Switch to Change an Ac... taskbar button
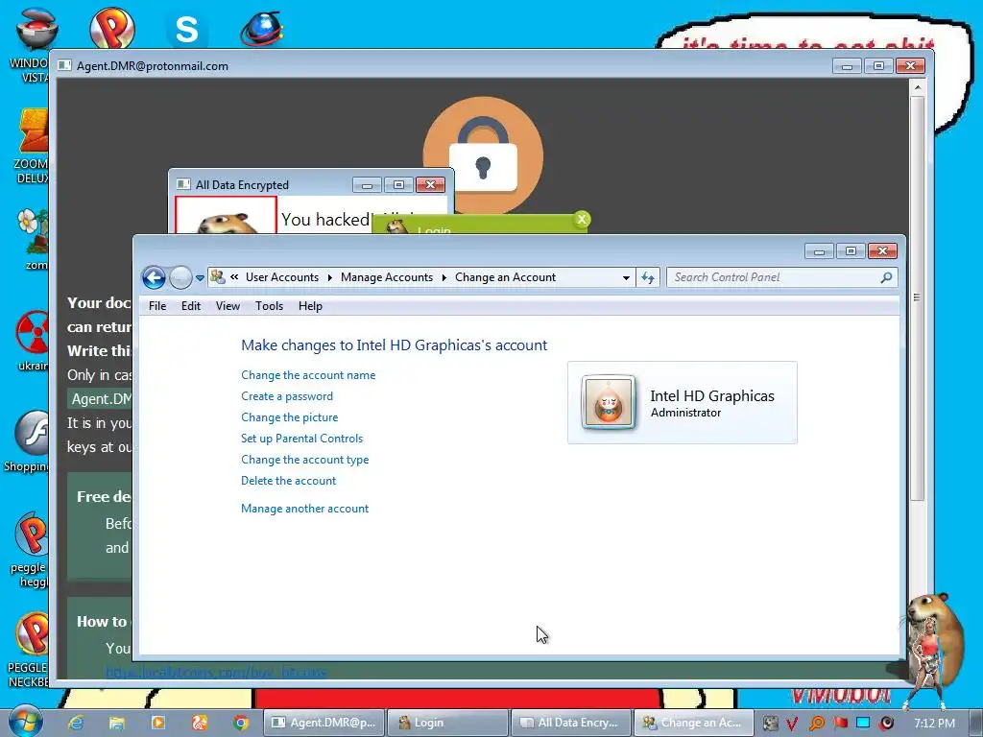The height and width of the screenshot is (737, 983). click(695, 723)
